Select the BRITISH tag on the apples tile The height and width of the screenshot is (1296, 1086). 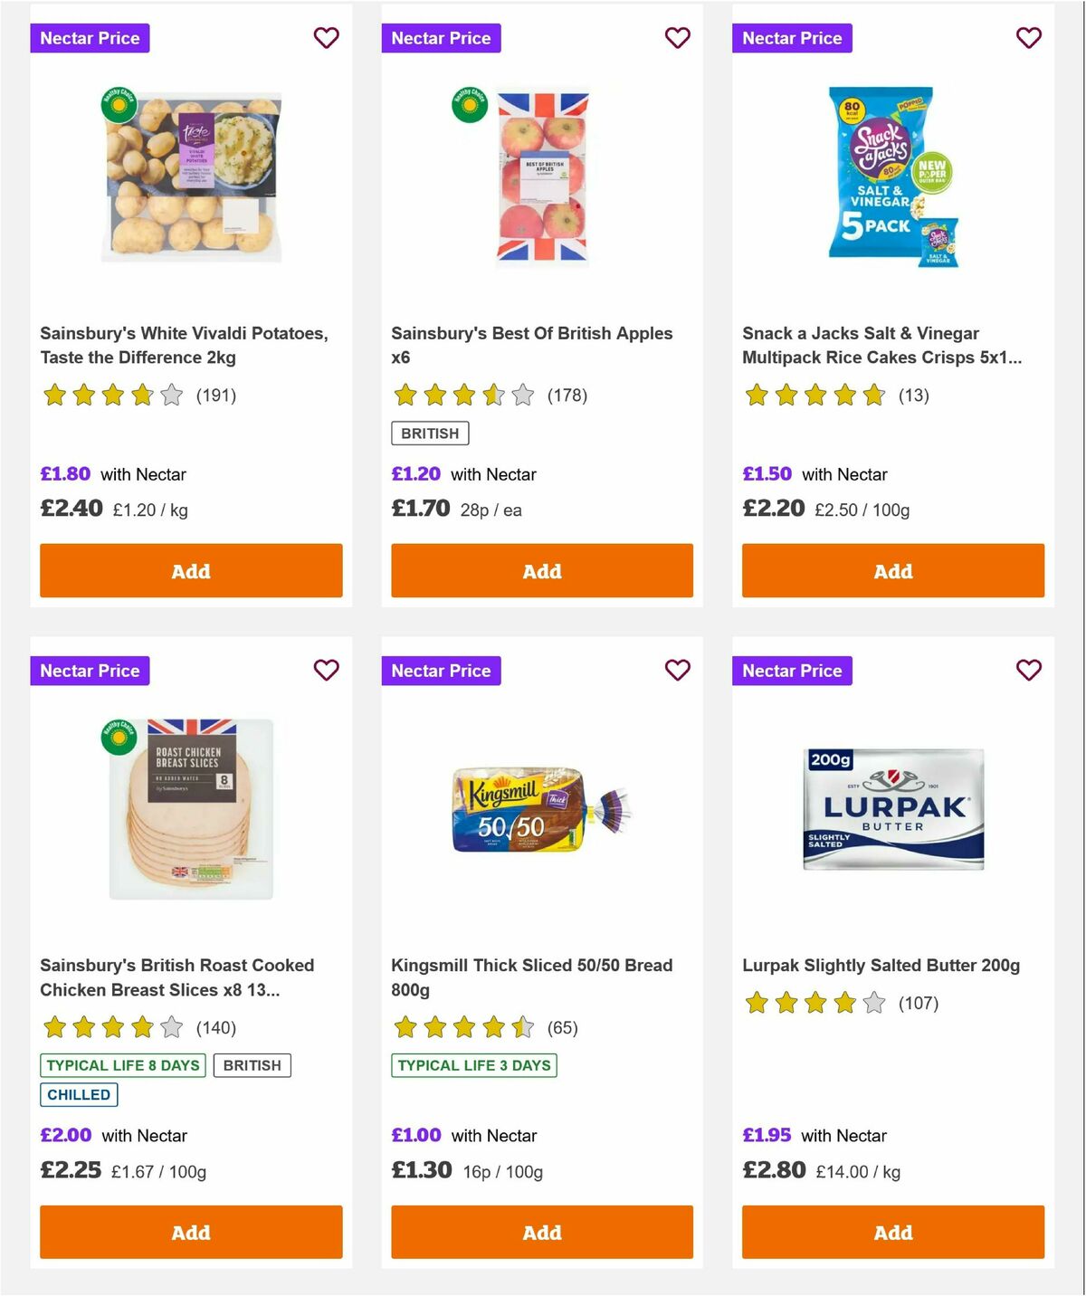[x=430, y=434]
